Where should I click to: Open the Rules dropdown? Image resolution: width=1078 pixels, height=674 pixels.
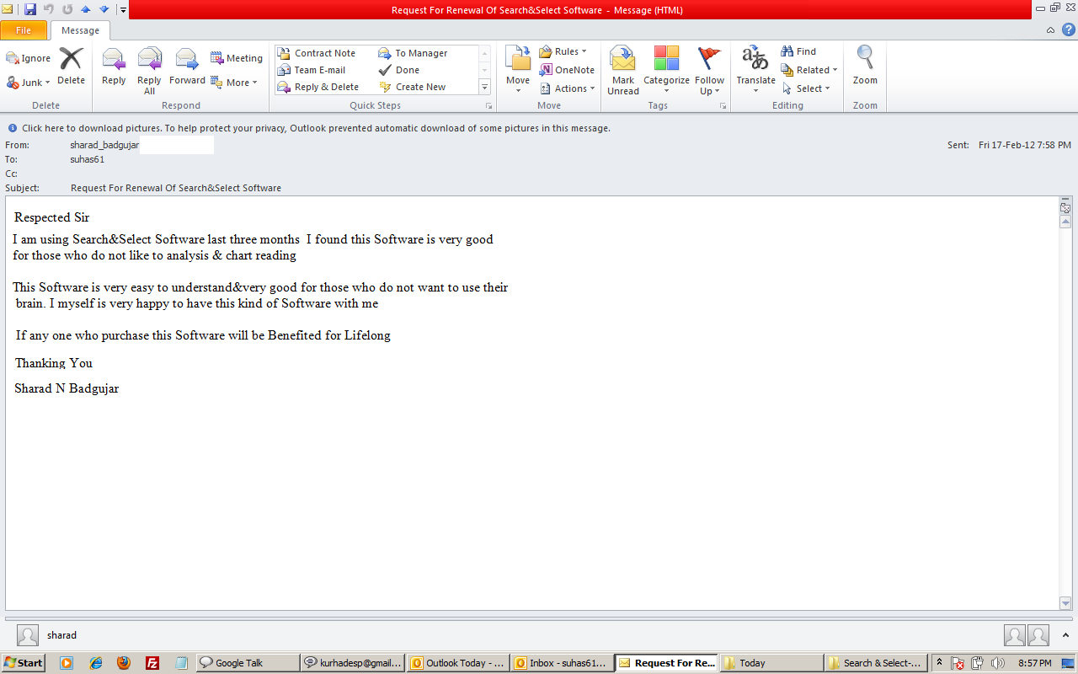click(x=563, y=51)
